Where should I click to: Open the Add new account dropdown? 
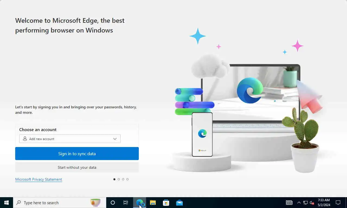coord(70,139)
